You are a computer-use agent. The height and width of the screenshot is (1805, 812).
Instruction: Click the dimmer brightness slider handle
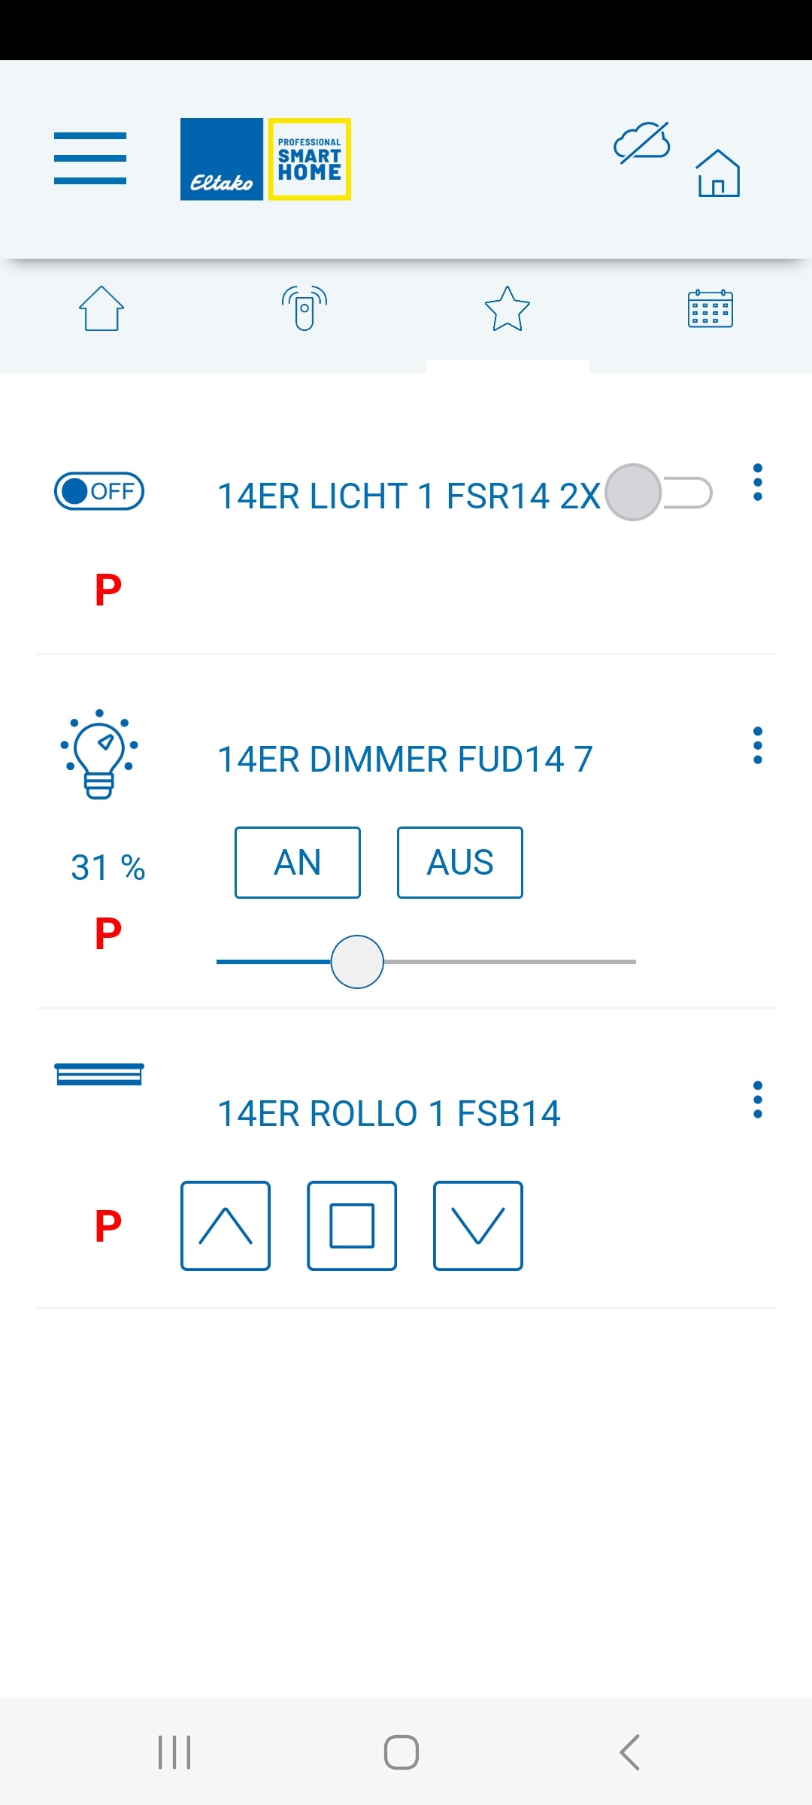[x=357, y=962]
